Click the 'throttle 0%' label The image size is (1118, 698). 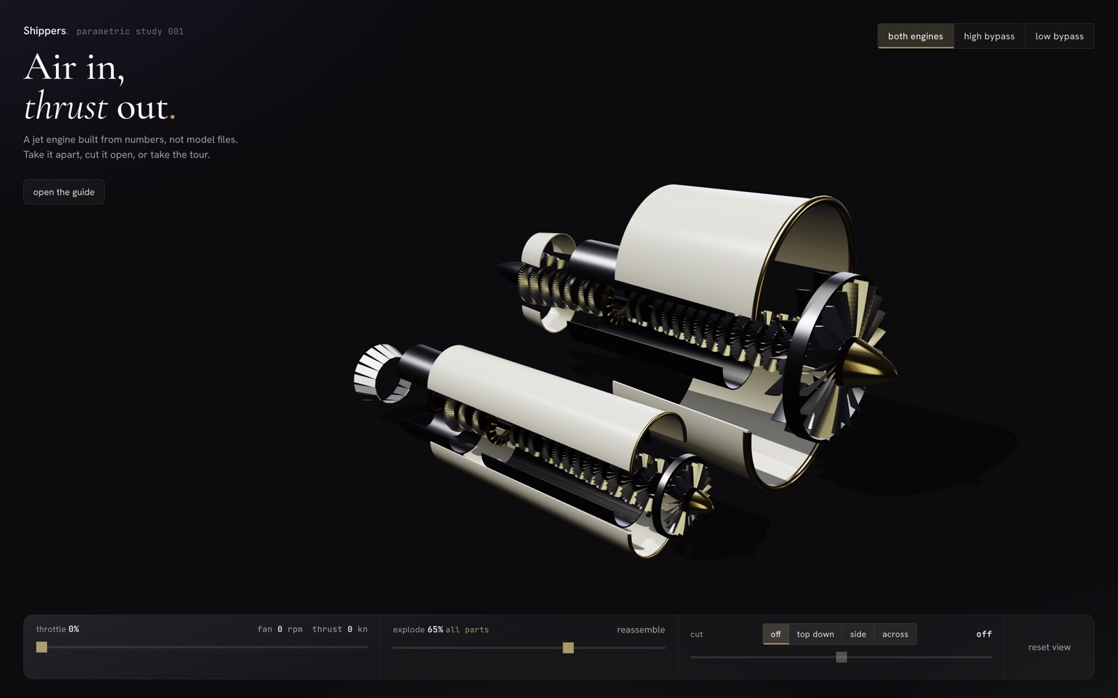point(57,629)
